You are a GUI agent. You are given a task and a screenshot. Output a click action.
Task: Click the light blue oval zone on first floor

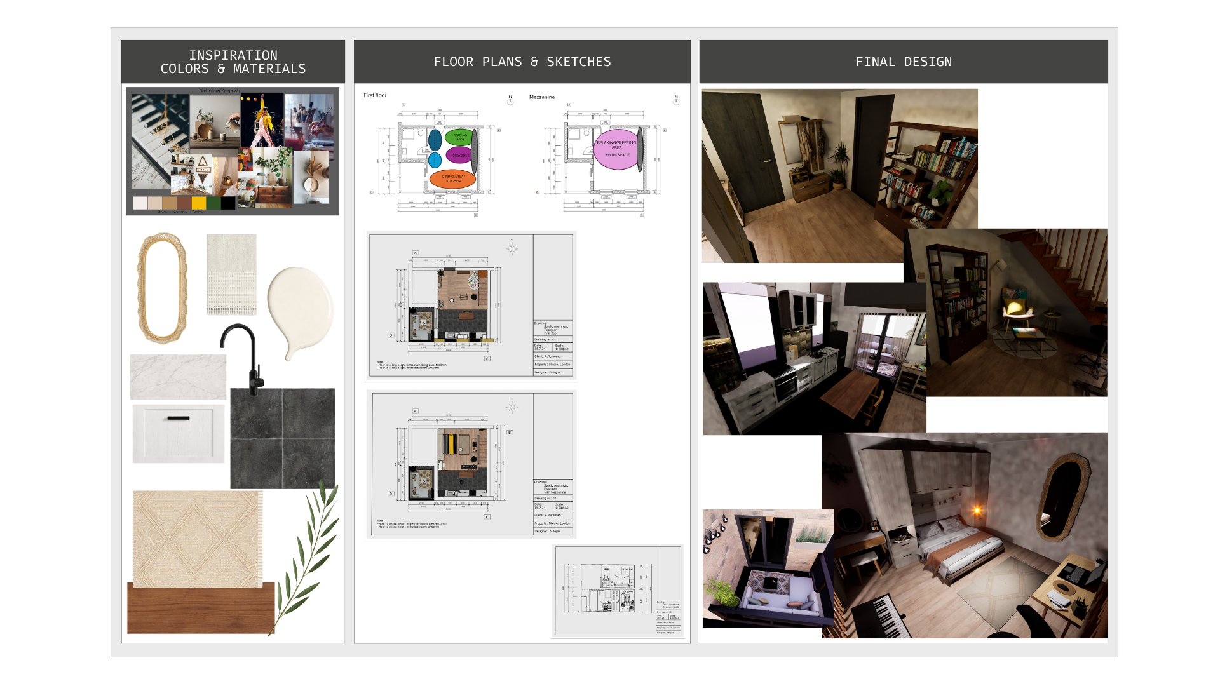click(435, 160)
